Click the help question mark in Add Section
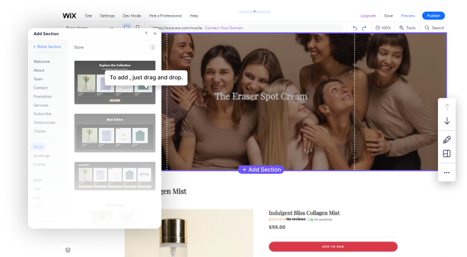The height and width of the screenshot is (257, 467). (146, 34)
